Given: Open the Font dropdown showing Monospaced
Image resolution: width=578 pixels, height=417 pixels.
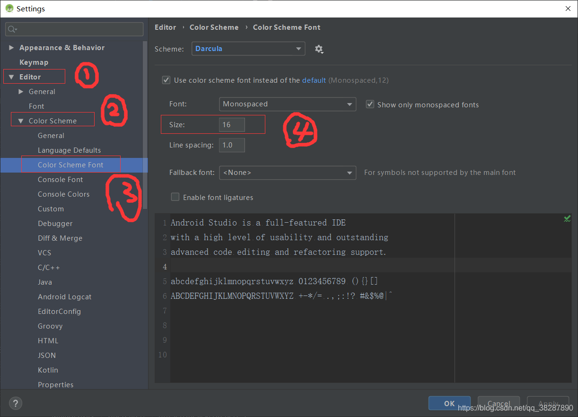Looking at the screenshot, I should (x=288, y=104).
